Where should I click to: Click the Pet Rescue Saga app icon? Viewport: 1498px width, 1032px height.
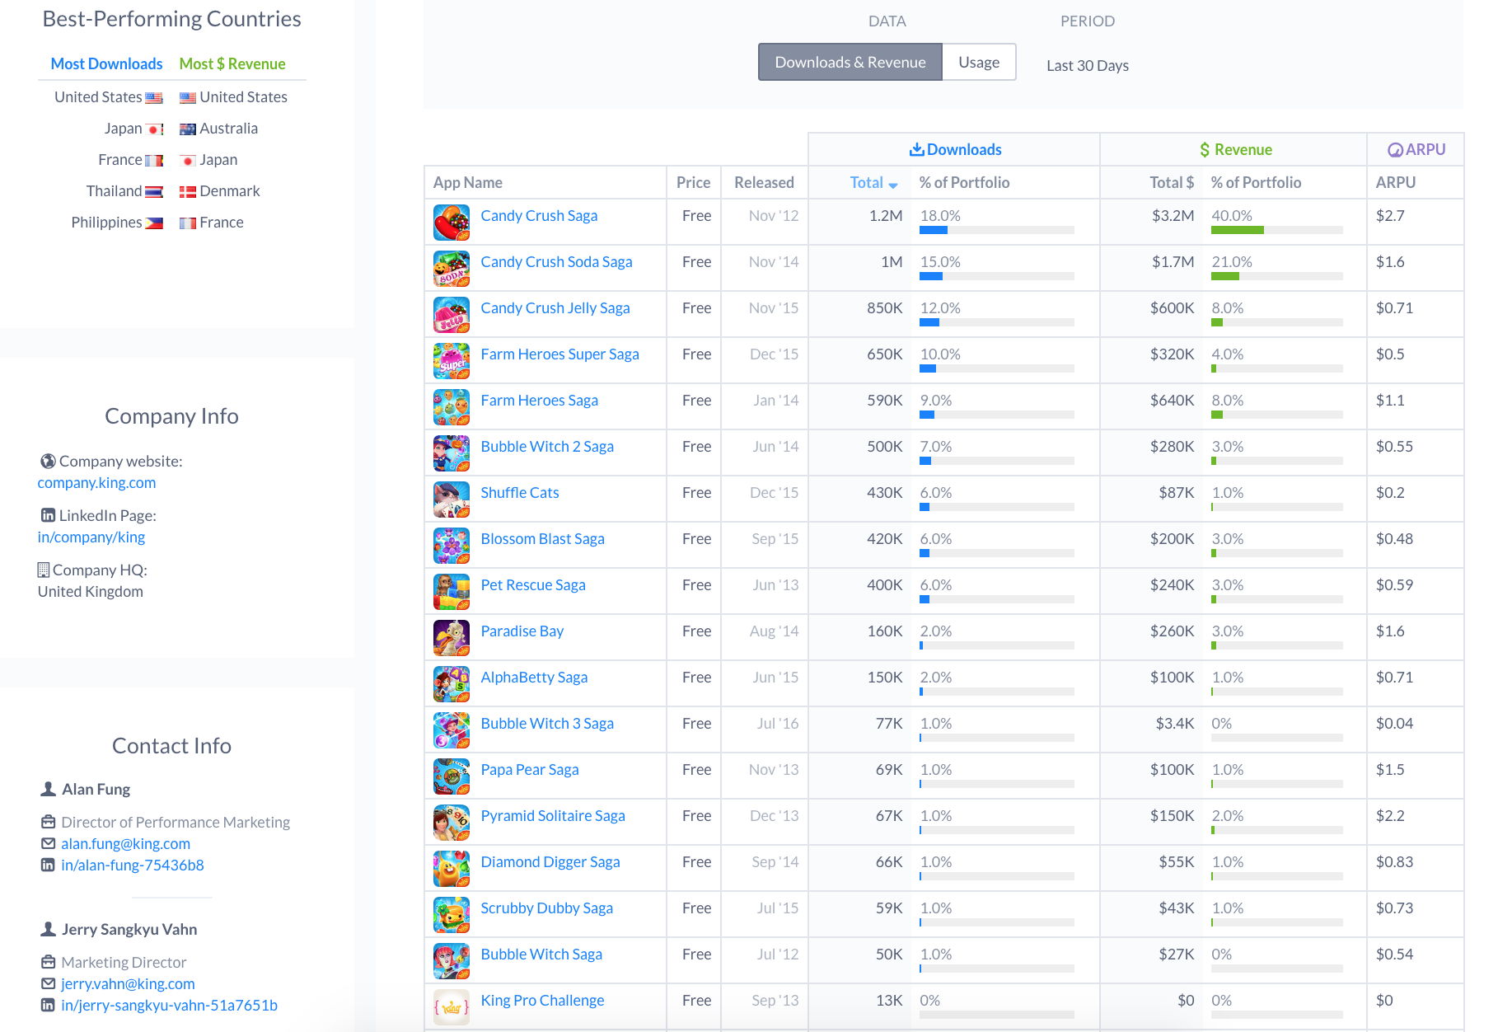tap(452, 592)
